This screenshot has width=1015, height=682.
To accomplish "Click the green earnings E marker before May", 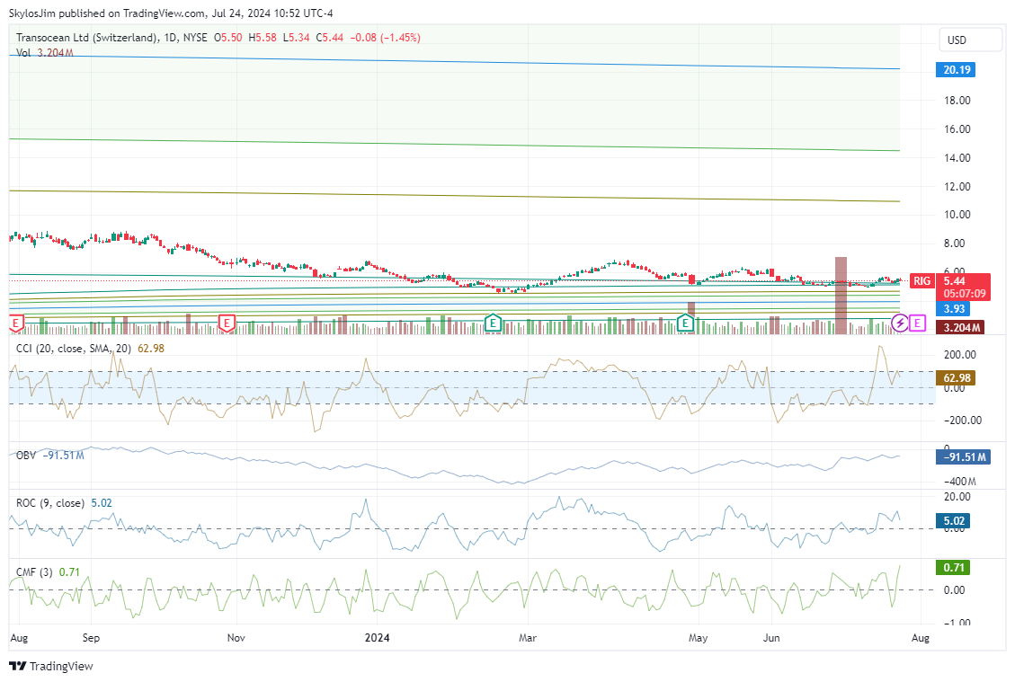I will 685,323.
